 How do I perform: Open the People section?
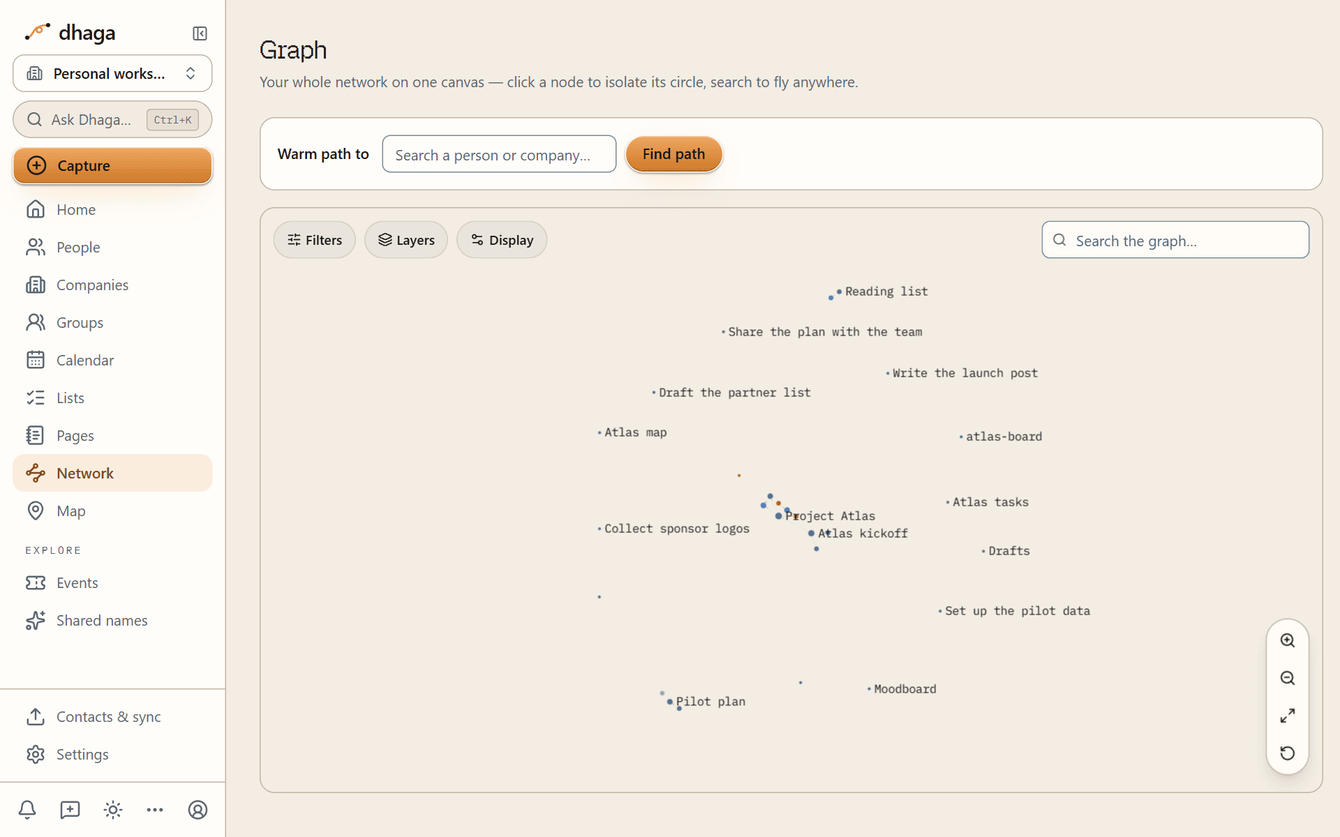click(x=112, y=247)
